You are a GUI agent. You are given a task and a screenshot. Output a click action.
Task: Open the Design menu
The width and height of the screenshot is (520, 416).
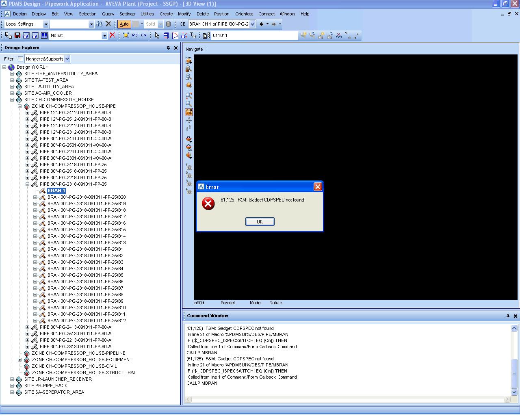[19, 14]
